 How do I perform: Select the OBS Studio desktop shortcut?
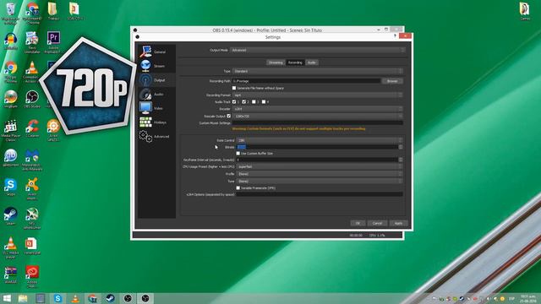[x=32, y=100]
